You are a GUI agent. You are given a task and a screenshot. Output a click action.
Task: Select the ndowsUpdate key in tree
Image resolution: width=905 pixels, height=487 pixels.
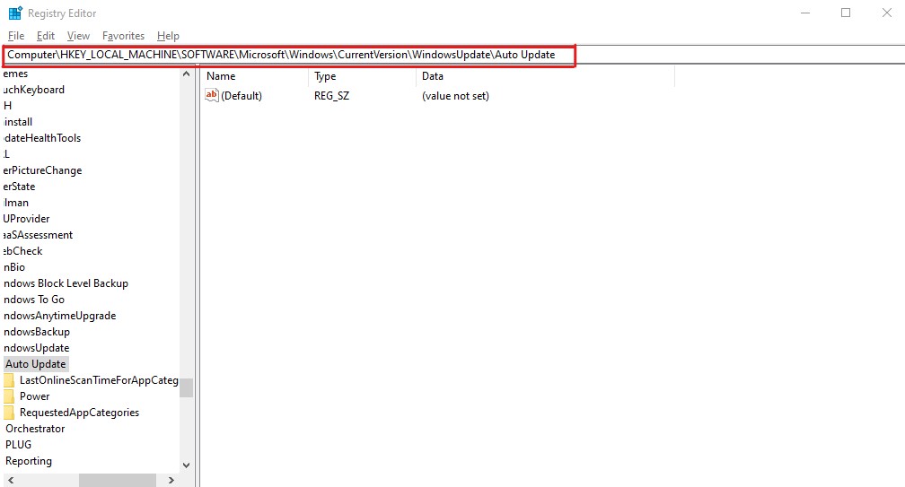36,347
